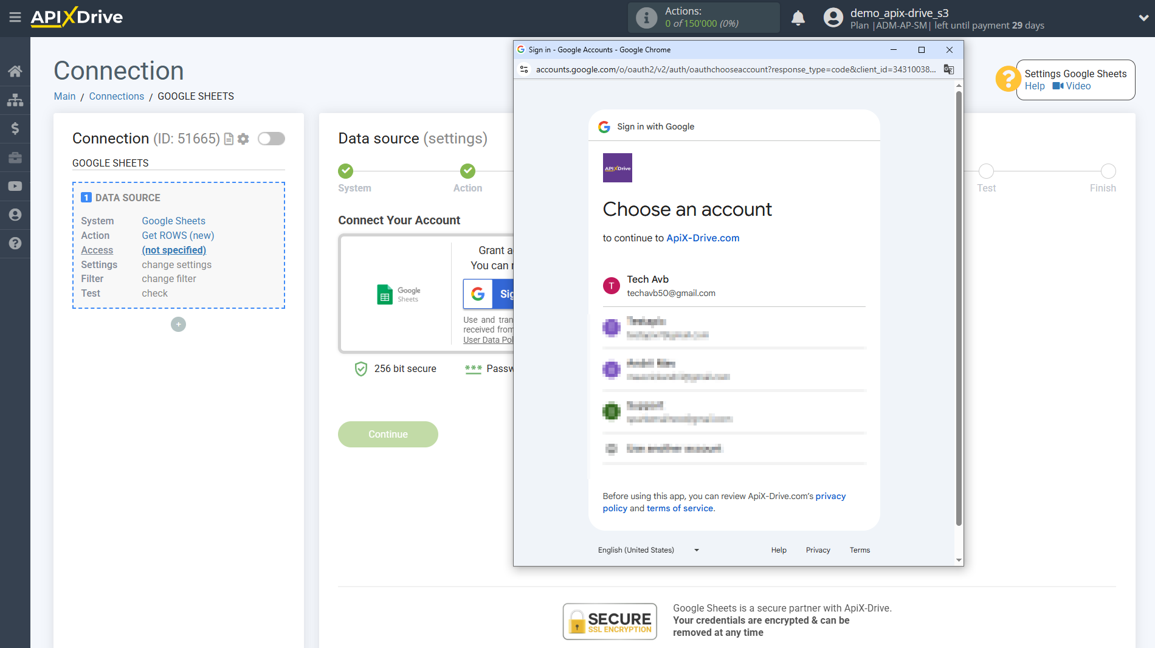The image size is (1155, 648).
Task: Click Terms in popup footer
Action: point(860,550)
